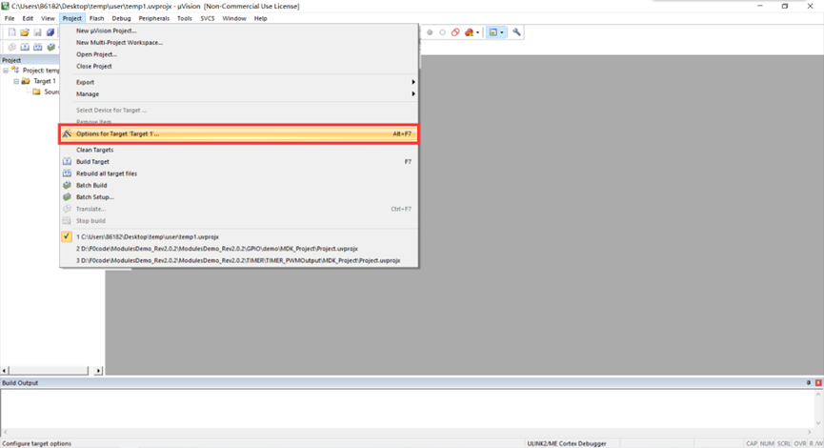
Task: Close the Build Output panel
Action: pyautogui.click(x=818, y=383)
